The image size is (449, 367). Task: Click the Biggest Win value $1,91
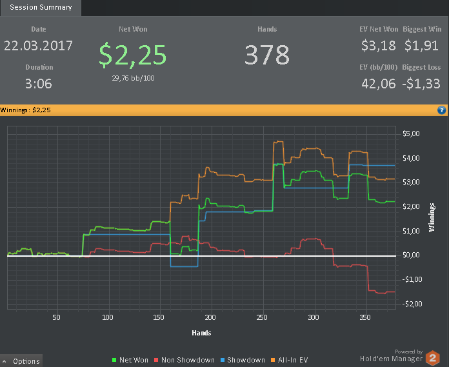[x=421, y=46]
